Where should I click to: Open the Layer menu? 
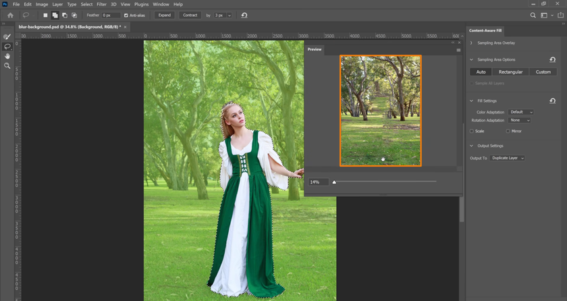click(x=57, y=4)
